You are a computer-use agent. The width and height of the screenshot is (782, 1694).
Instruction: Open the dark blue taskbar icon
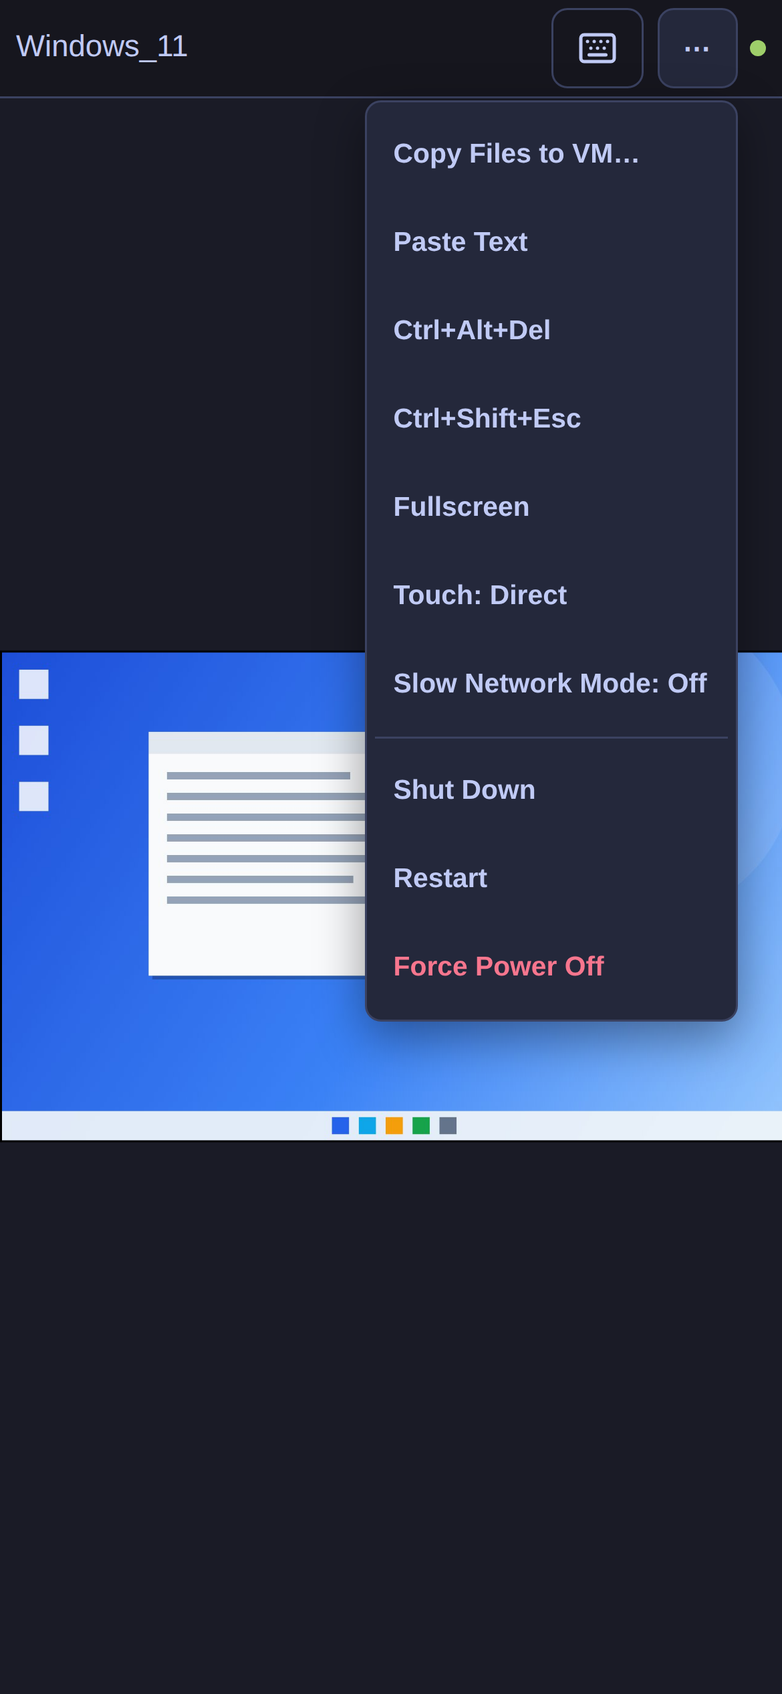[340, 1126]
